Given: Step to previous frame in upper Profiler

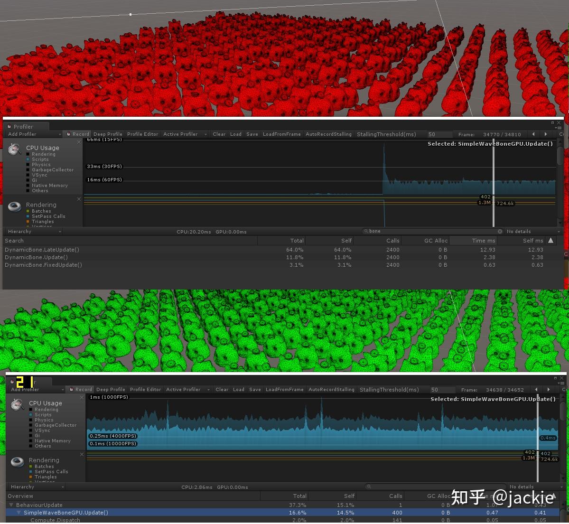Looking at the screenshot, I should point(533,134).
